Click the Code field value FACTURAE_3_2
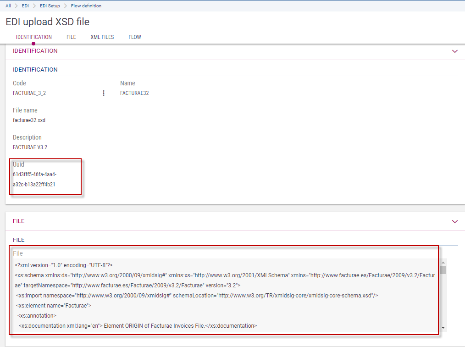Viewport: 465px width, 347px height. coord(29,93)
